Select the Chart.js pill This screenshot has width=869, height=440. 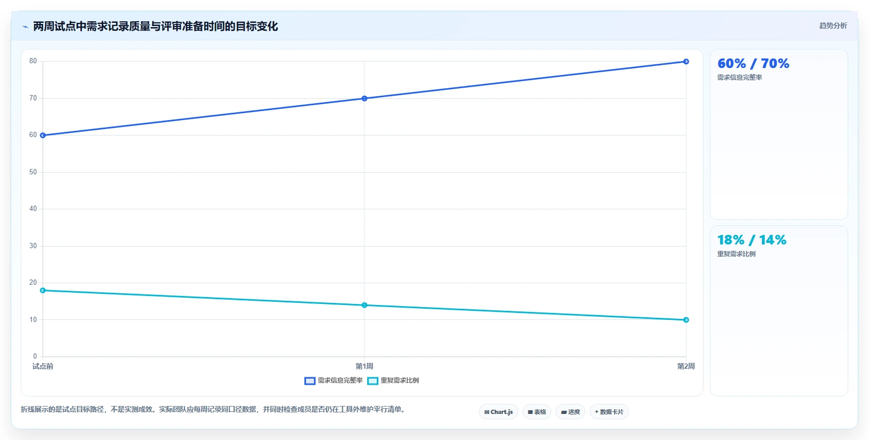(x=499, y=412)
